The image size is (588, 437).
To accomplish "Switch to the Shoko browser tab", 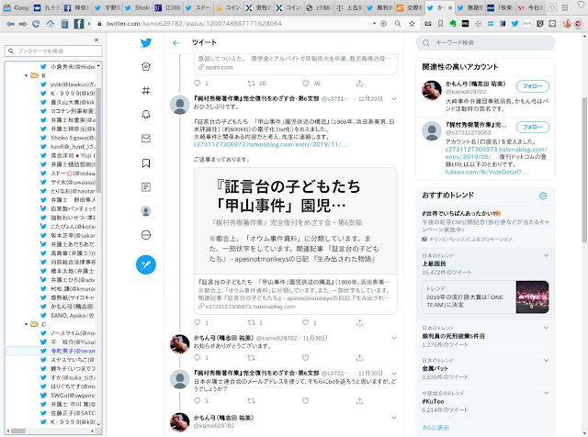I will tap(137, 7).
